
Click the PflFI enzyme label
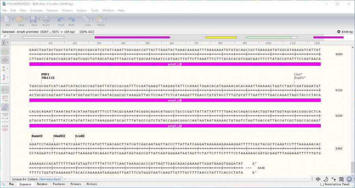point(45,74)
